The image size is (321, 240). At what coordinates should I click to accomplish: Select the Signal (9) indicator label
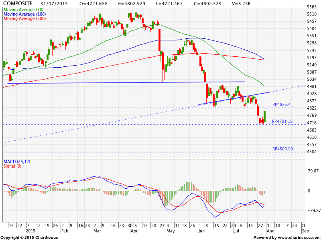(12, 166)
